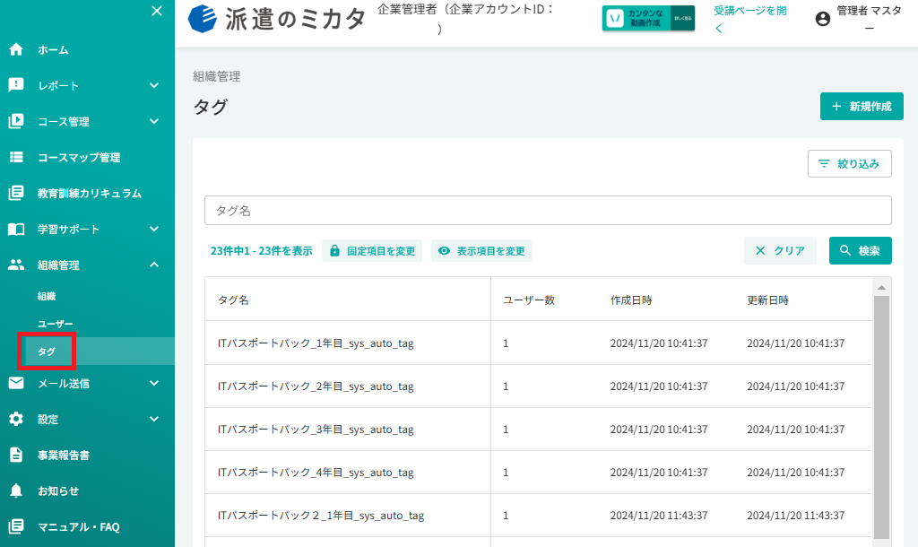Click the 設定 gear icon

(x=16, y=419)
